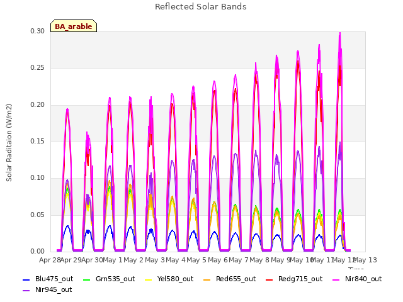Click the 0.10 y-axis tick label
Viewport: 403px width, 302px height.
tap(38, 177)
